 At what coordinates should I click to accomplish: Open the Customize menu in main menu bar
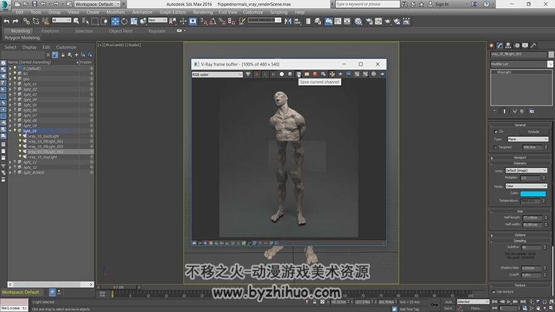point(253,12)
